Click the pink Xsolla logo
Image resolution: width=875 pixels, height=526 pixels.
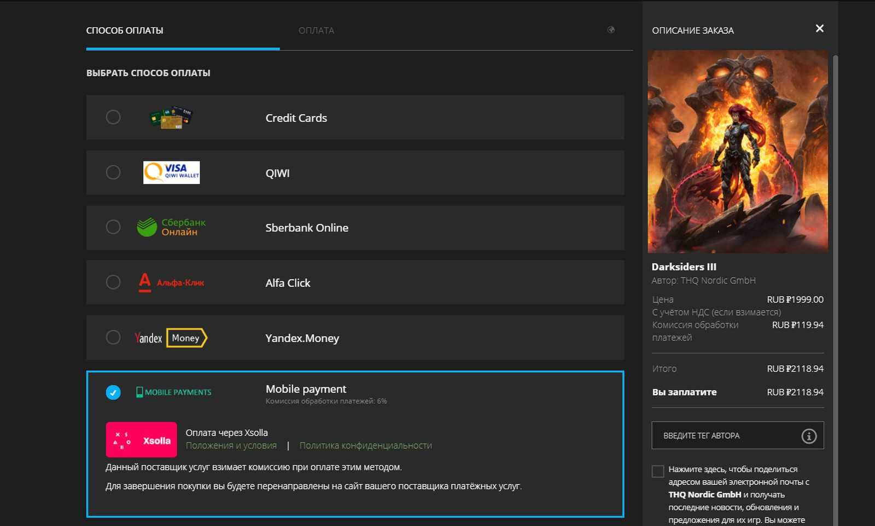coord(141,440)
